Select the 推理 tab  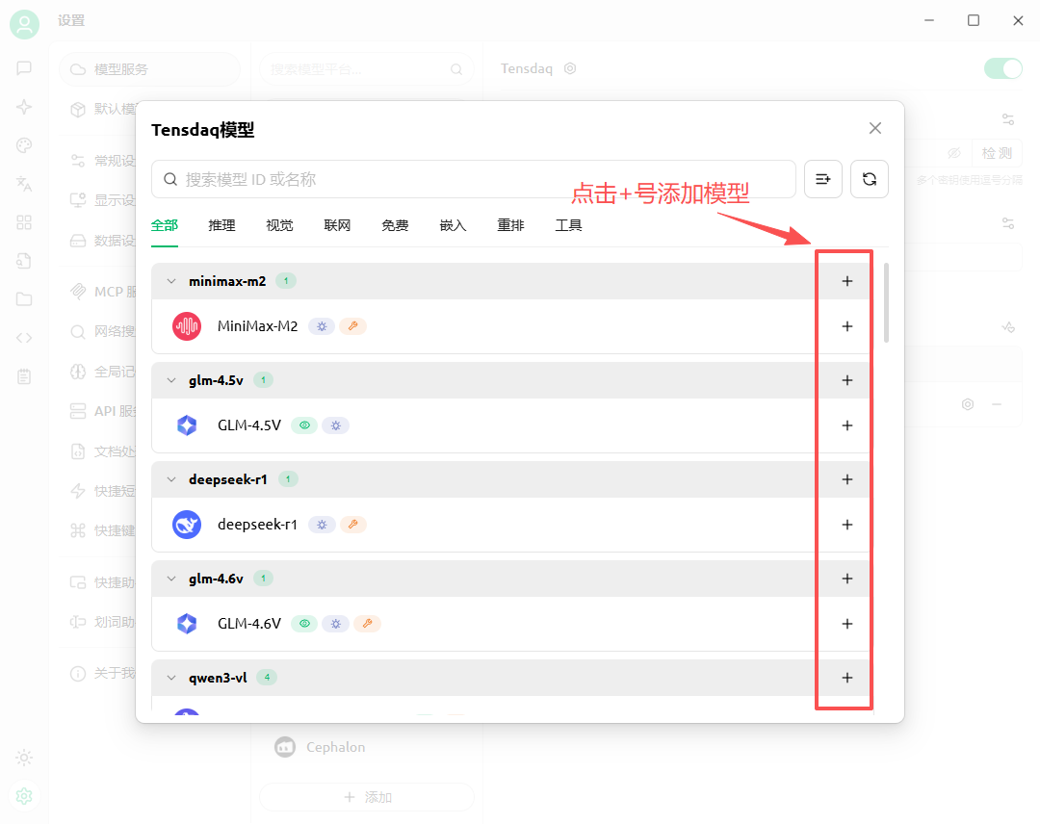[x=221, y=225]
